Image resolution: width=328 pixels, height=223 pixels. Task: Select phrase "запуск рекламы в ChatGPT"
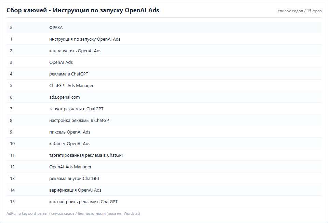pos(76,109)
